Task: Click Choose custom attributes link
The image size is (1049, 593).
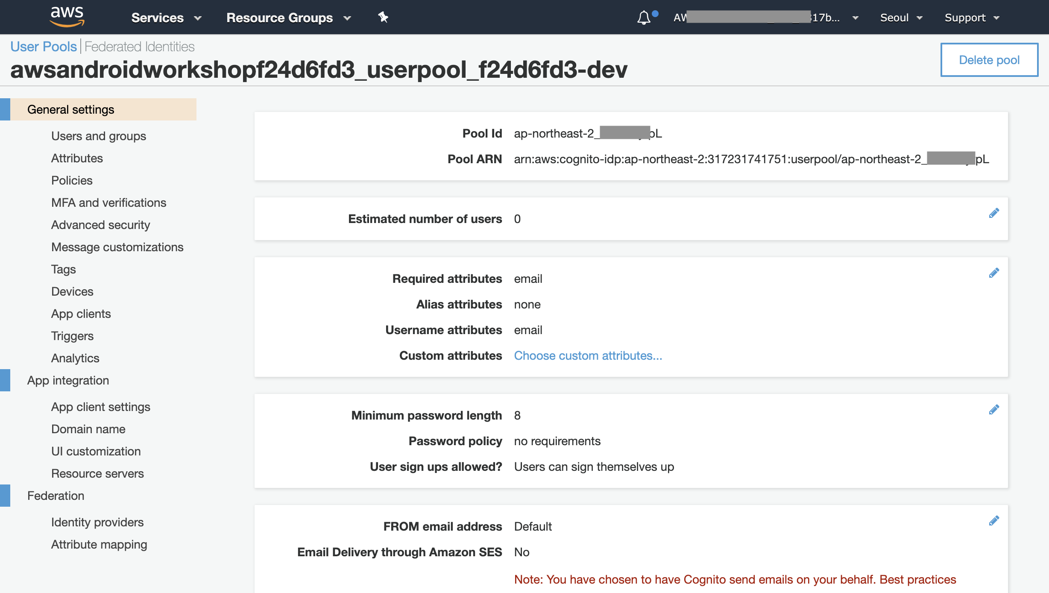Action: click(x=587, y=355)
